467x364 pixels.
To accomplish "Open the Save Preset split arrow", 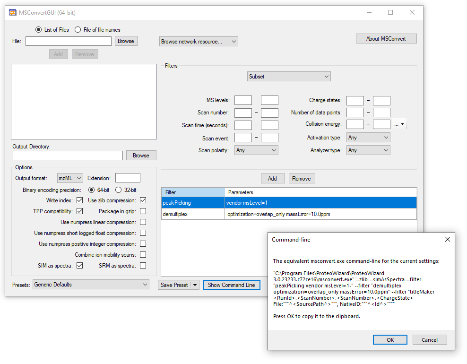I will (x=195, y=285).
